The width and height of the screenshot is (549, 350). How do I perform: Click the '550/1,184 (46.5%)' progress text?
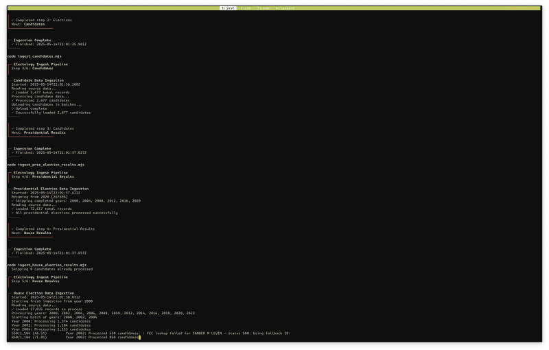click(29, 334)
